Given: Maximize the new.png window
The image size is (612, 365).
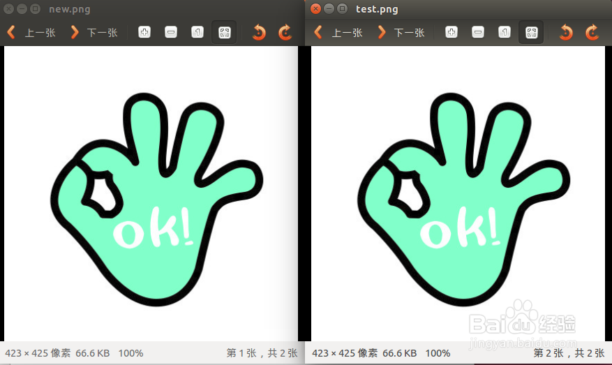Looking at the screenshot, I should (x=35, y=8).
